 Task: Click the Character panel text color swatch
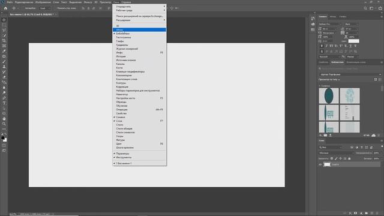[353, 41]
